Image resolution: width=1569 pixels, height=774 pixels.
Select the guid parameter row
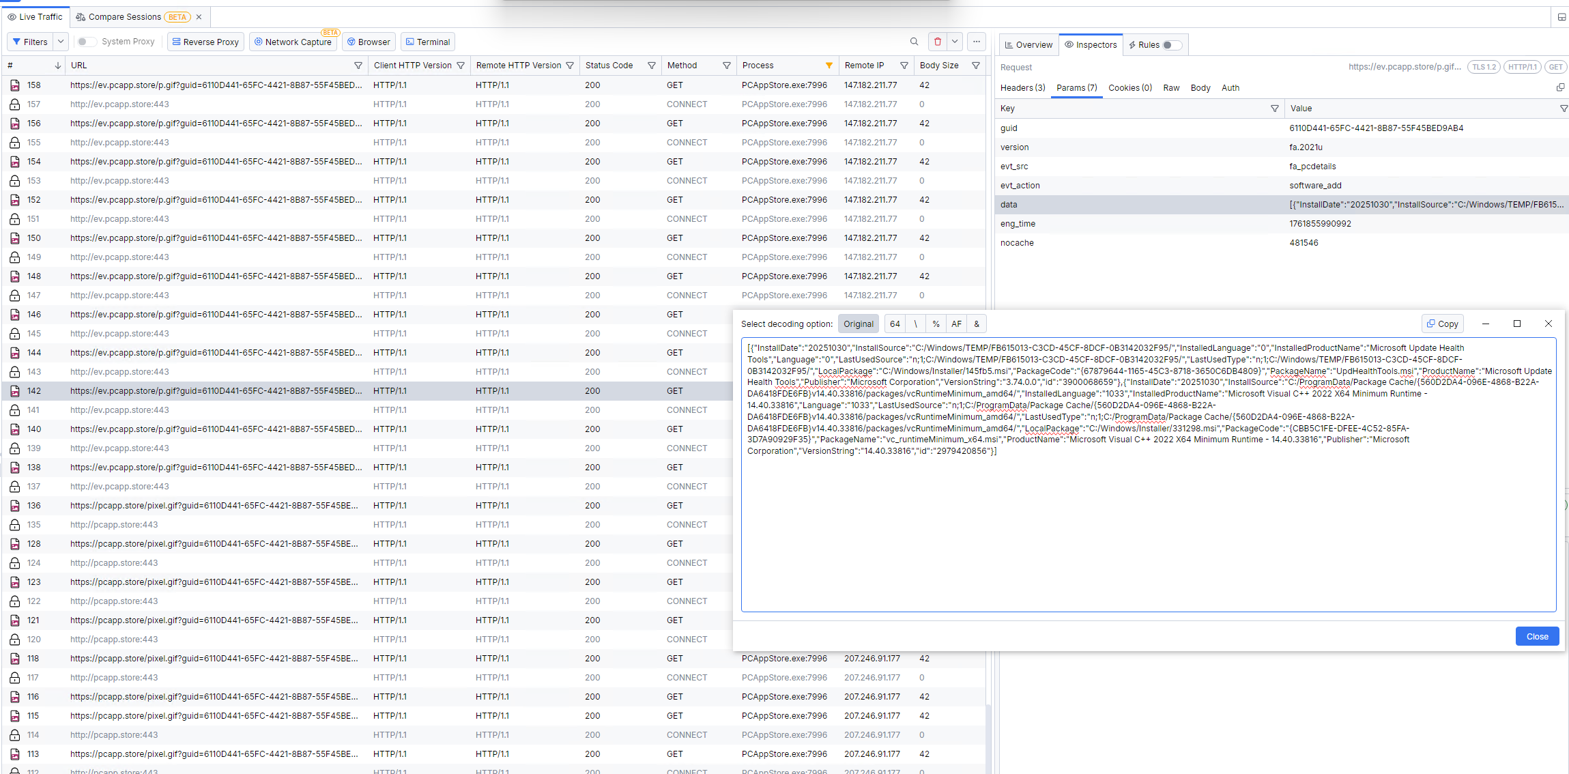point(1282,128)
